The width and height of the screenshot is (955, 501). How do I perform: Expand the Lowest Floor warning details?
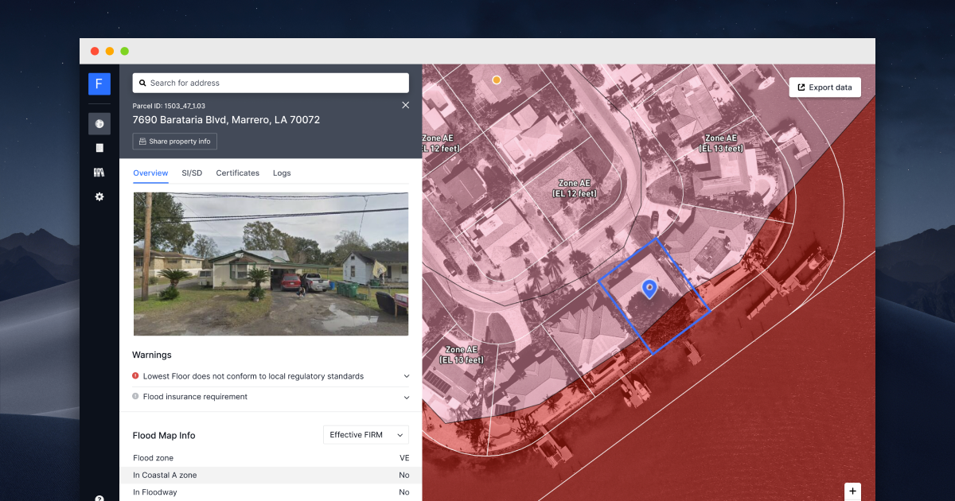[x=406, y=375]
